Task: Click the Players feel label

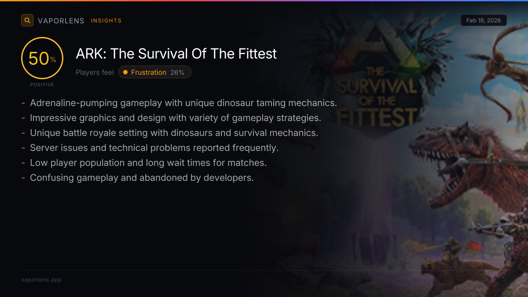Action: click(x=95, y=72)
